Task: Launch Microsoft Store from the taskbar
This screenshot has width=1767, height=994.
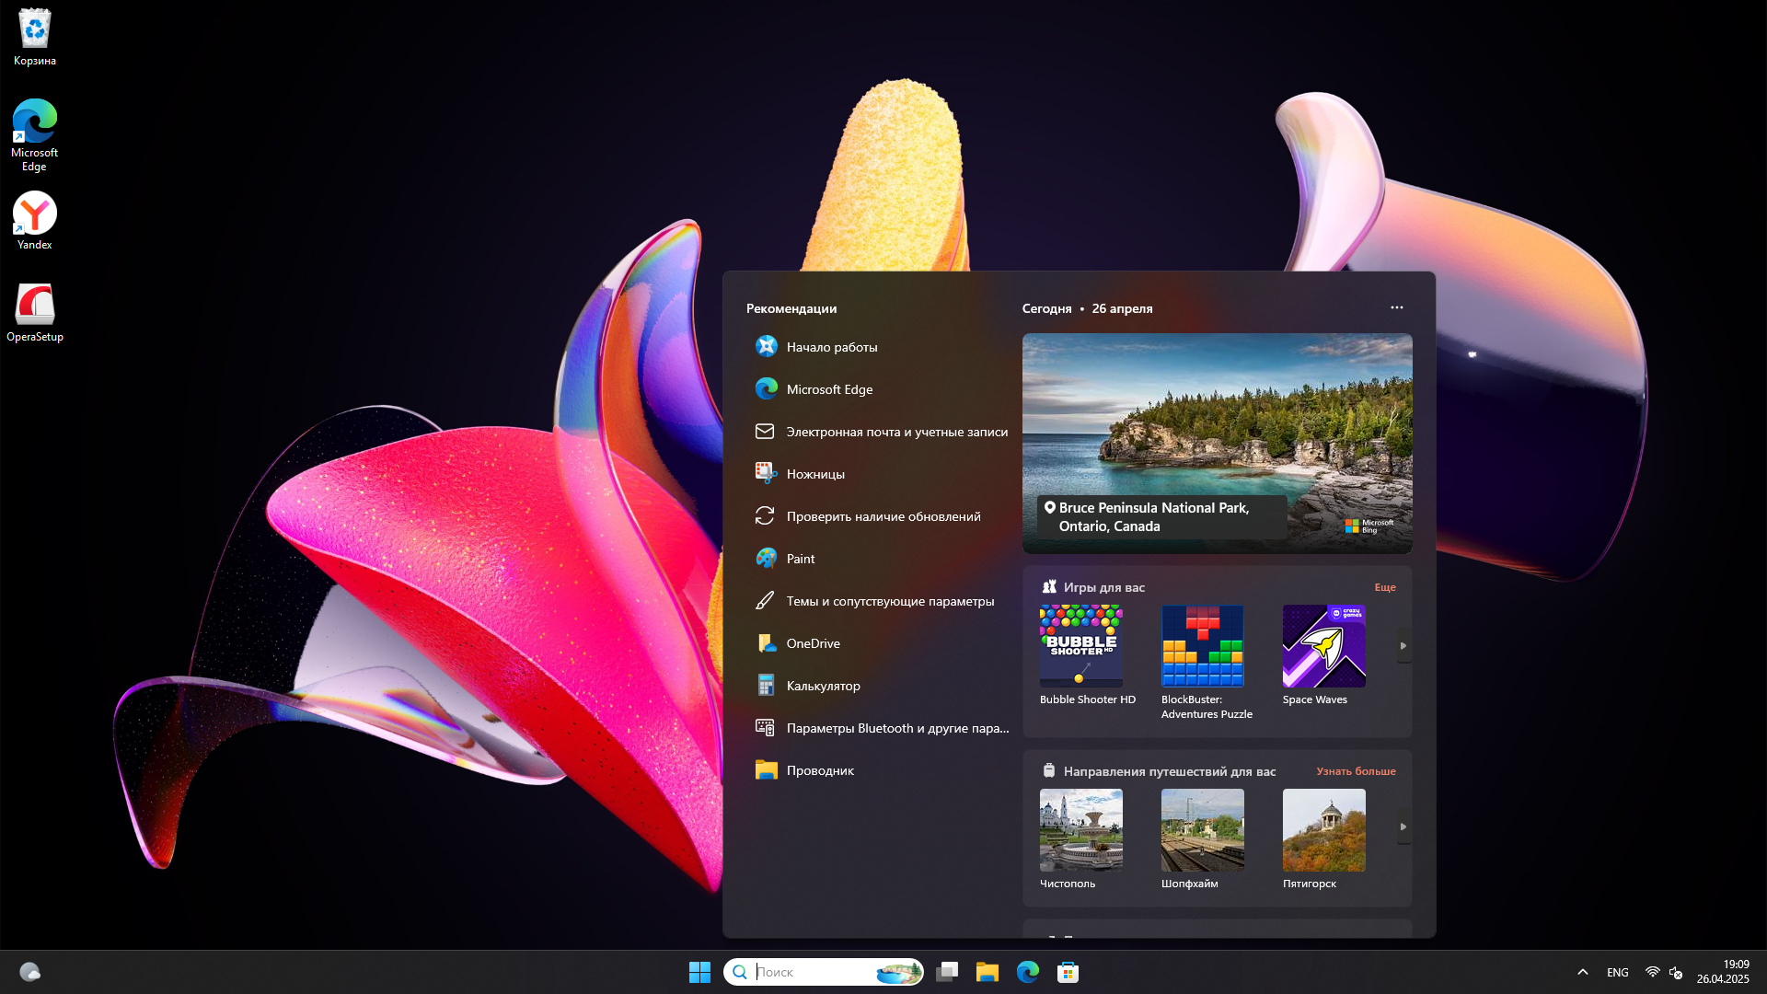Action: pos(1068,972)
